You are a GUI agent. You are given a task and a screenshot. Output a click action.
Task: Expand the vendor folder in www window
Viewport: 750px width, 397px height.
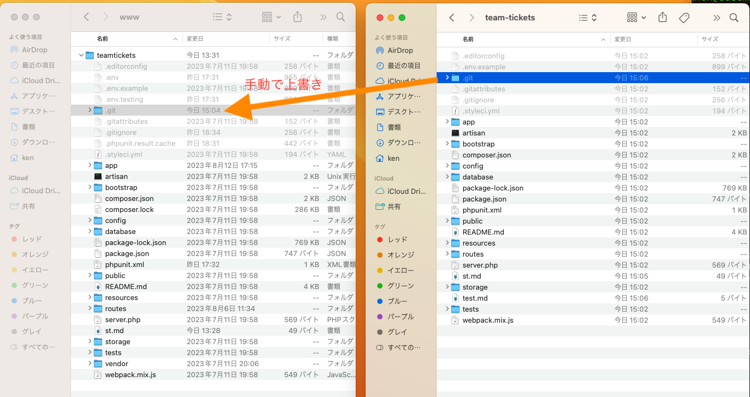90,363
